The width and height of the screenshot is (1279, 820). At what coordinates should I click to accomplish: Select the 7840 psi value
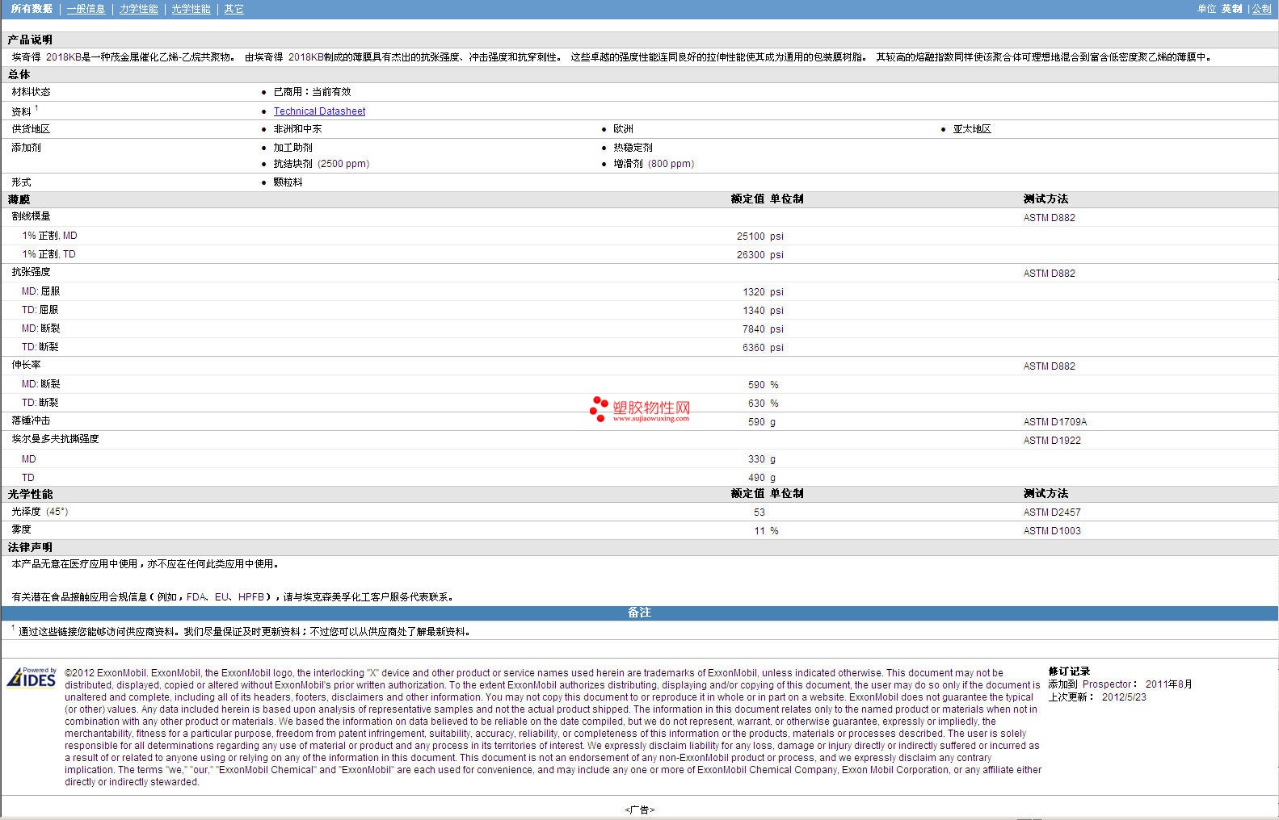pos(763,329)
